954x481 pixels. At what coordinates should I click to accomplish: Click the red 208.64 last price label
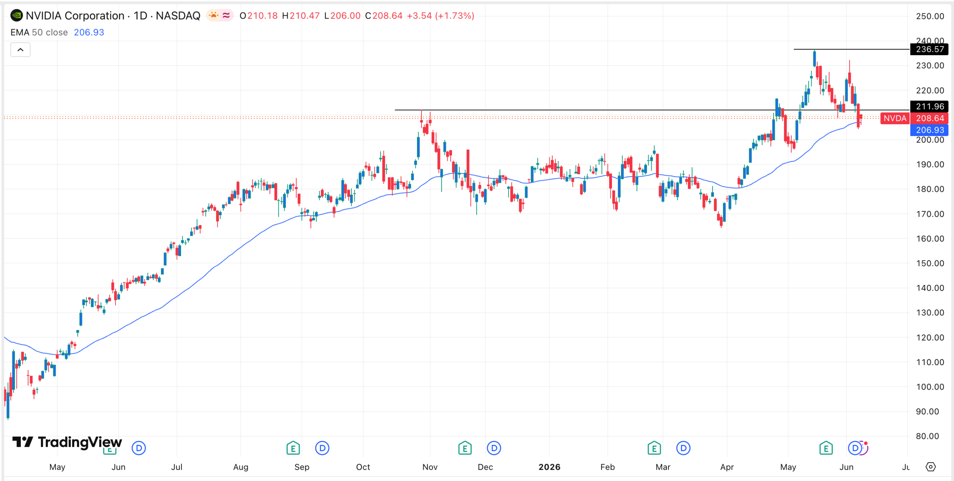pyautogui.click(x=929, y=118)
